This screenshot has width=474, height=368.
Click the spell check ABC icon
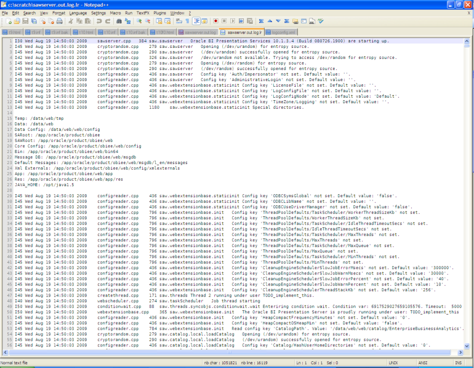(320, 22)
